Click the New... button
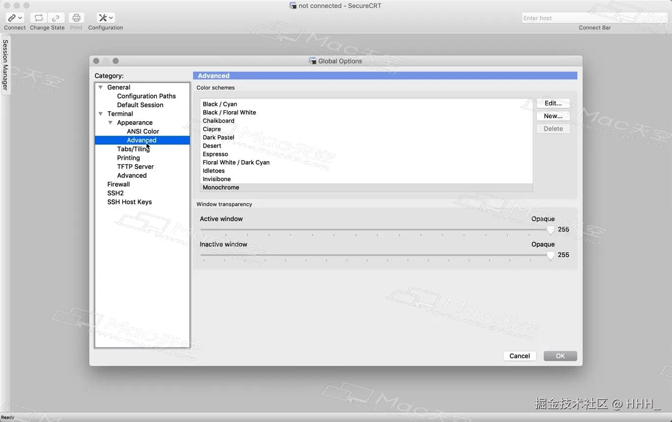The width and height of the screenshot is (672, 422). 553,116
